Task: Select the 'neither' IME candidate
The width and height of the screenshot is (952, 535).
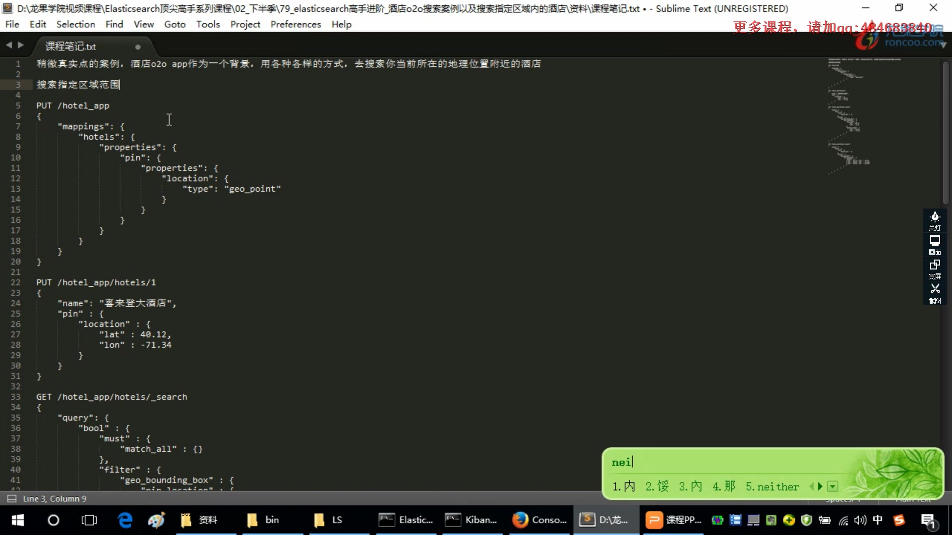Action: [x=772, y=487]
